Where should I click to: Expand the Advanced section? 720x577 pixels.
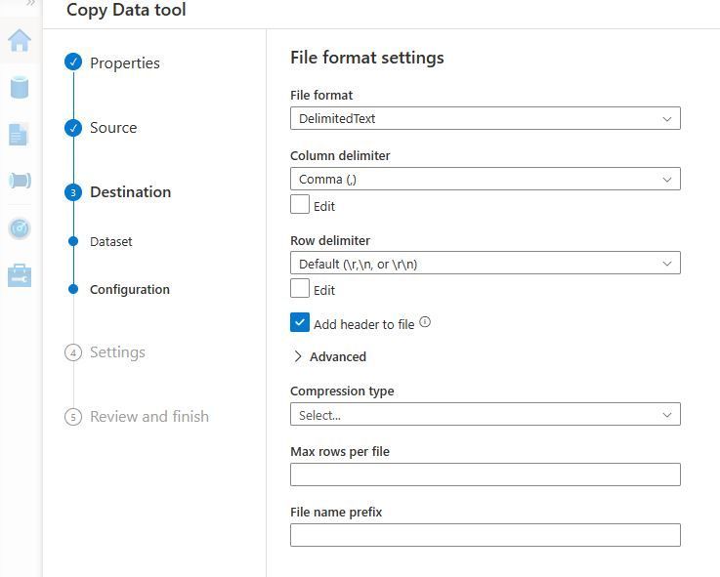pyautogui.click(x=329, y=357)
